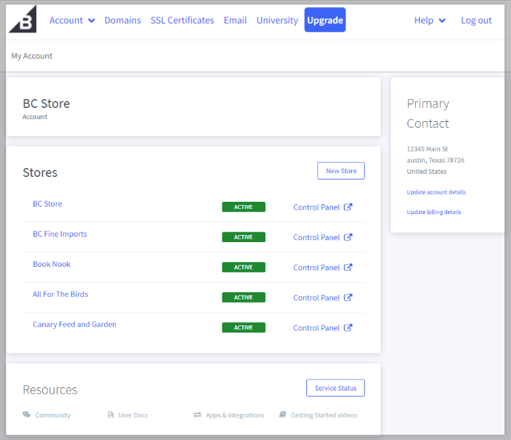Click the User Docs document icon
511x440 pixels.
coord(111,414)
